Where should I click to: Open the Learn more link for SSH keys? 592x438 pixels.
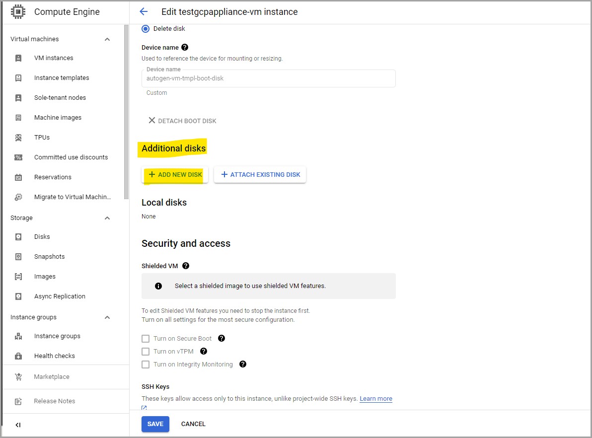[376, 399]
